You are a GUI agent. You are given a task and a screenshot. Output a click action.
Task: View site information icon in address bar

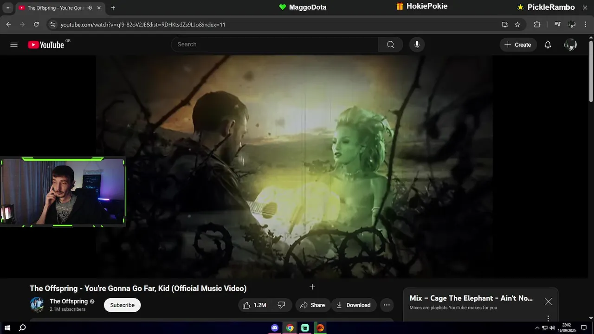tap(52, 25)
